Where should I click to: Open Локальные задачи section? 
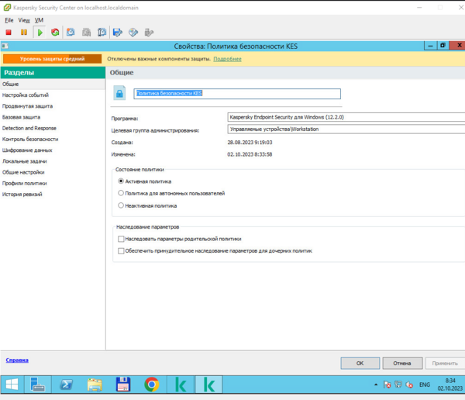click(x=53, y=161)
